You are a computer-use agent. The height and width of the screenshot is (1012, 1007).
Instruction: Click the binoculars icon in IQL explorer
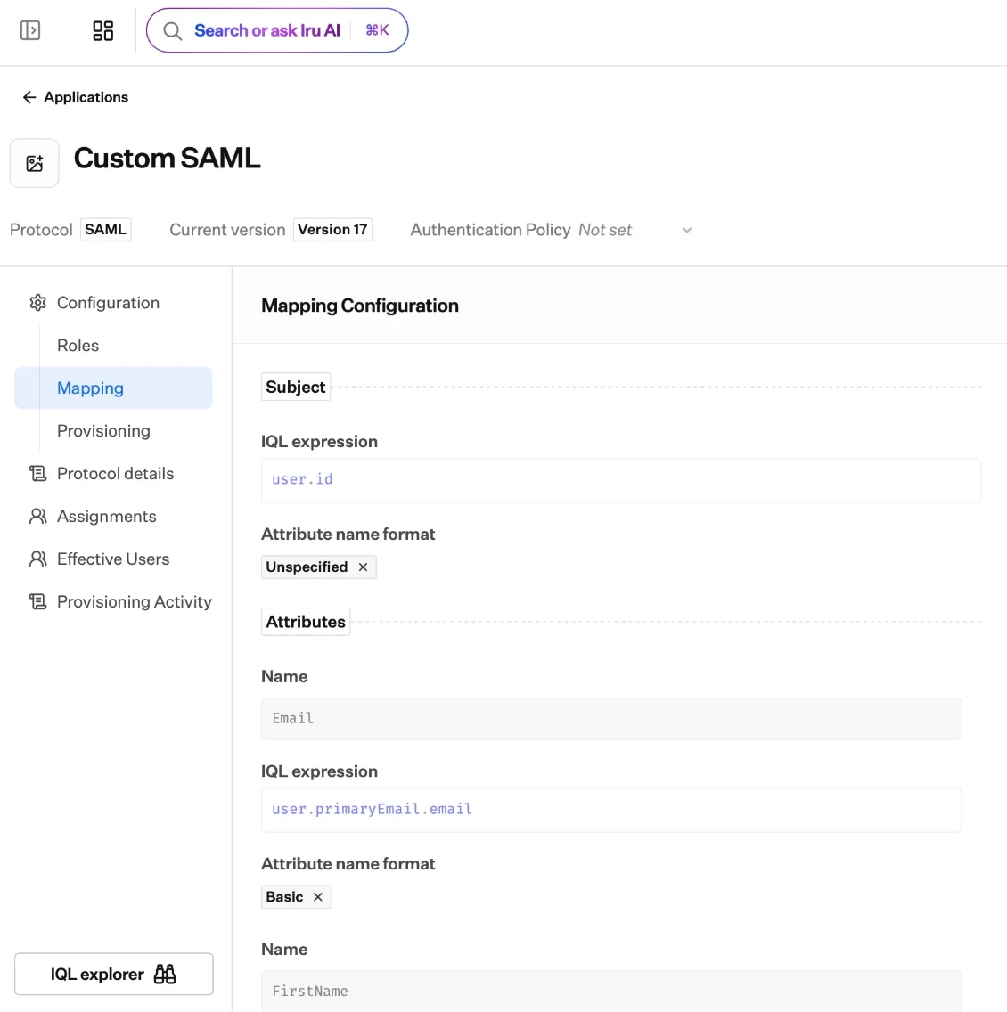165,974
